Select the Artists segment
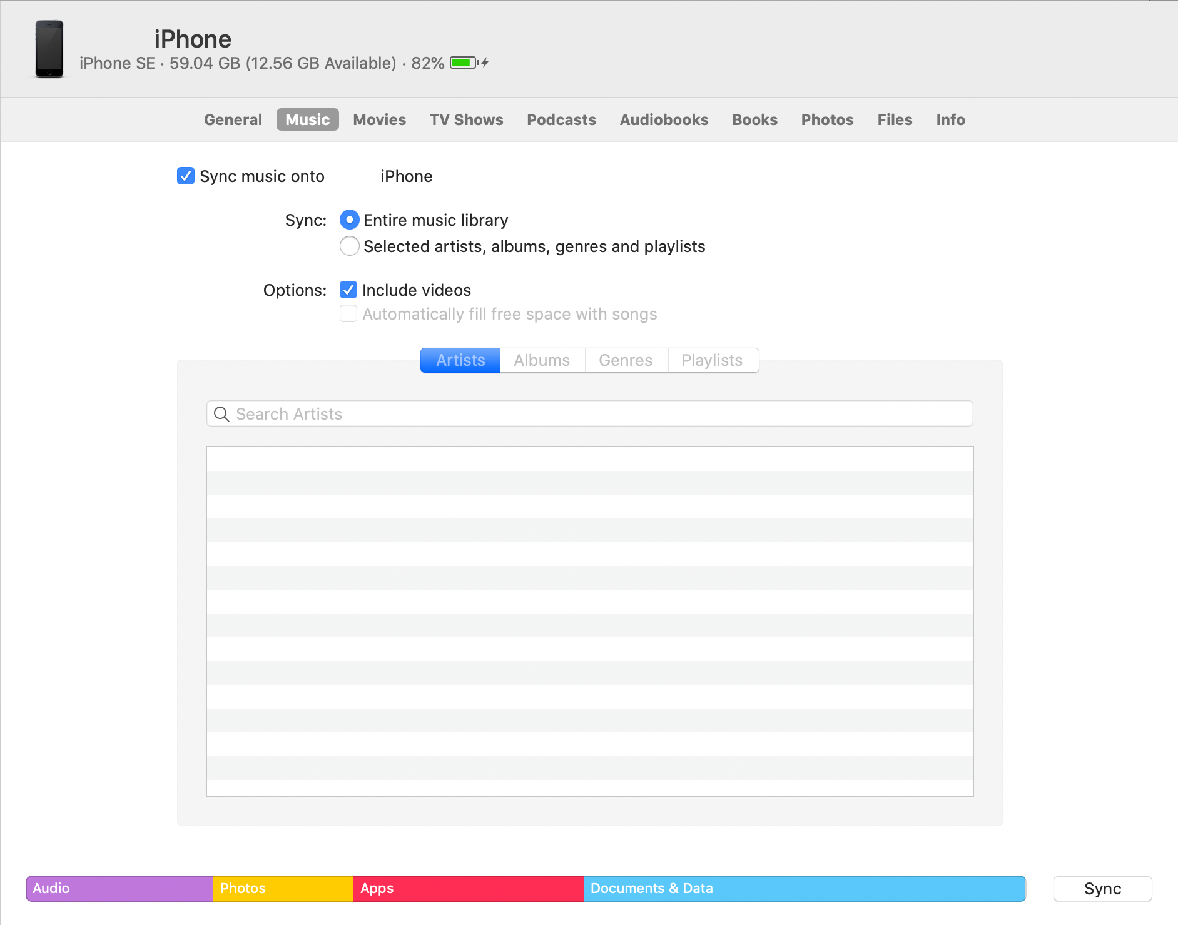Screen dimensions: 1178x925 pyautogui.click(x=460, y=360)
